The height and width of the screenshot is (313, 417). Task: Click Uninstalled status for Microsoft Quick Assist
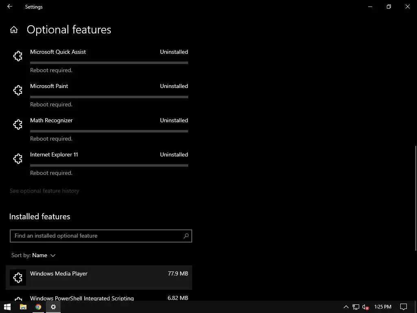point(174,52)
